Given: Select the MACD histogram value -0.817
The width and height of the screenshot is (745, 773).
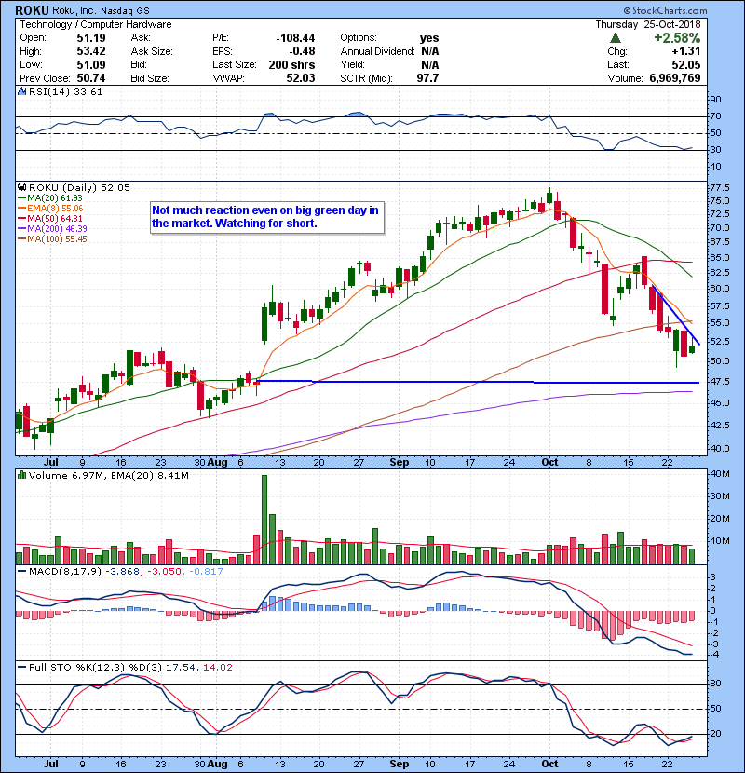Looking at the screenshot, I should (205, 572).
